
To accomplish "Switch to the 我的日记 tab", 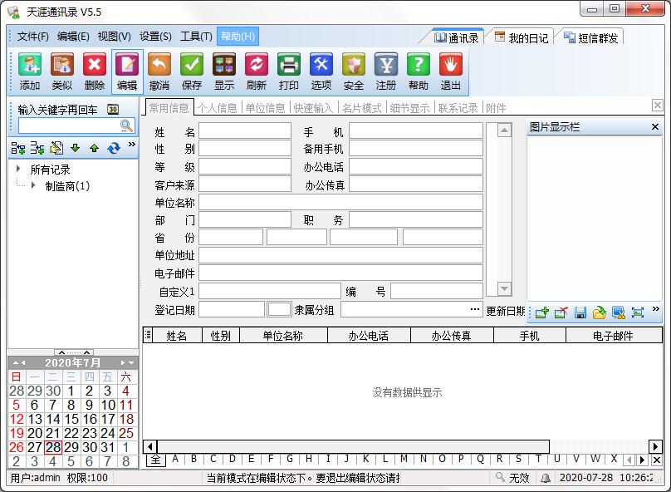I will [521, 37].
